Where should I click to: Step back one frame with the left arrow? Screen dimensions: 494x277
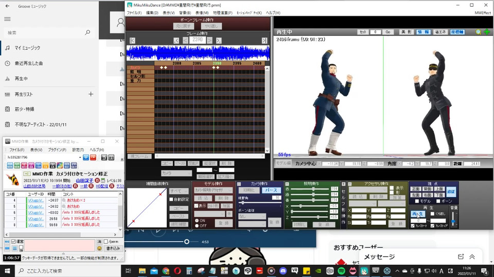click(x=186, y=41)
